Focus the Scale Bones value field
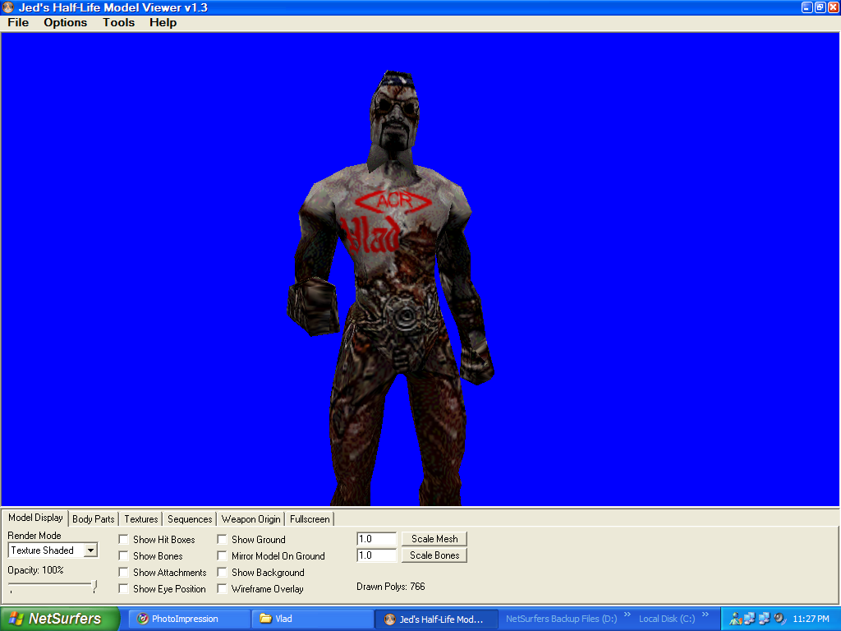The image size is (841, 631). point(376,555)
